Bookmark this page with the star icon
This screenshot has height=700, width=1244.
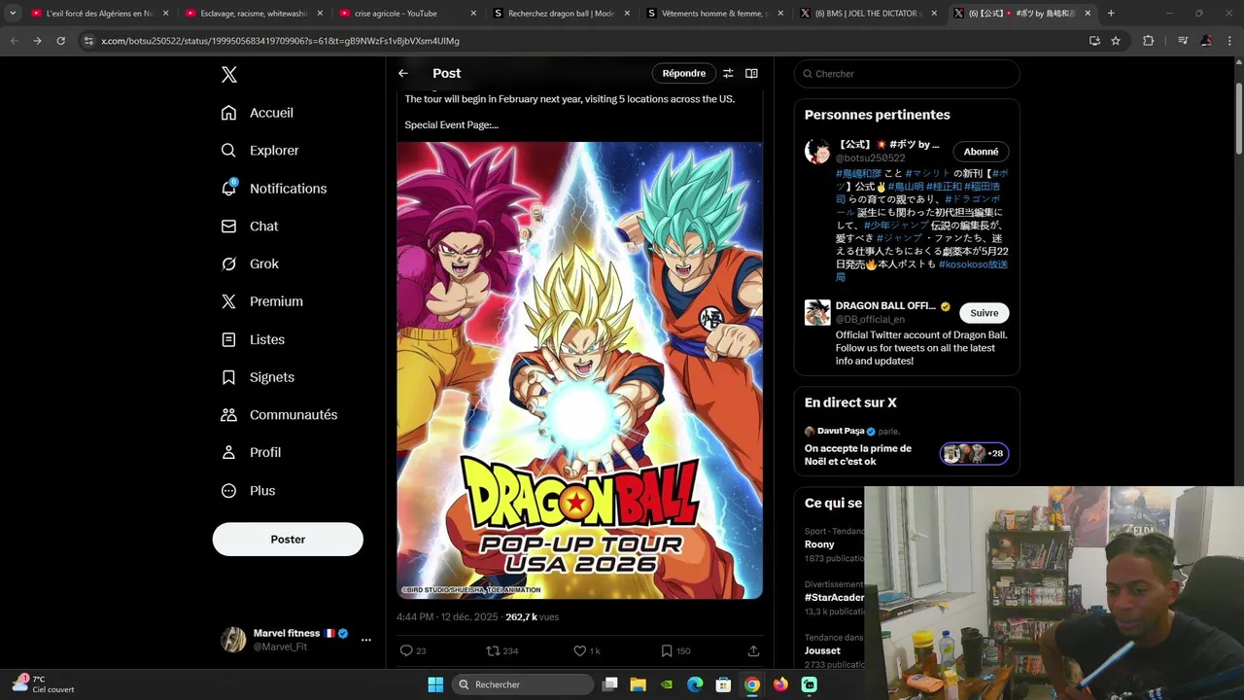[x=1116, y=41]
